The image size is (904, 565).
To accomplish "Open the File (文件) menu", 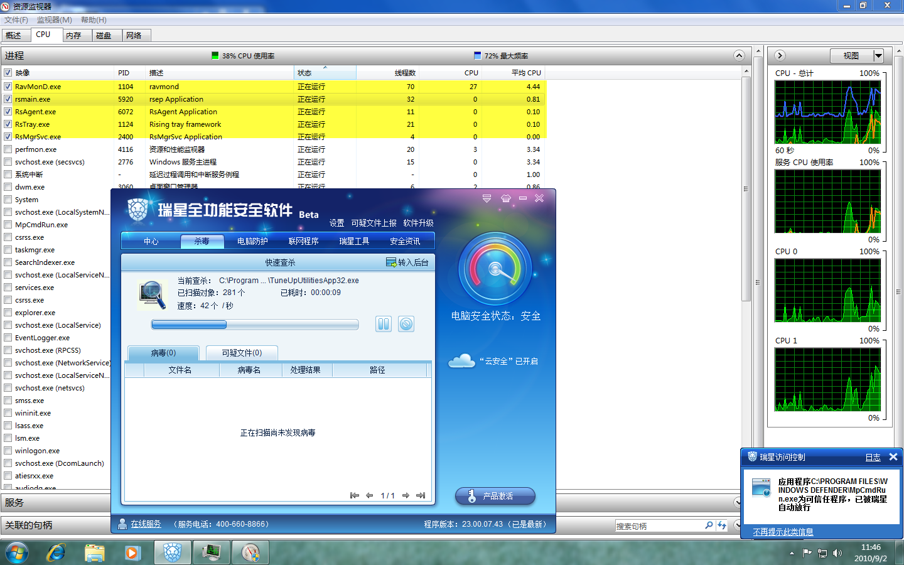I will 16,20.
